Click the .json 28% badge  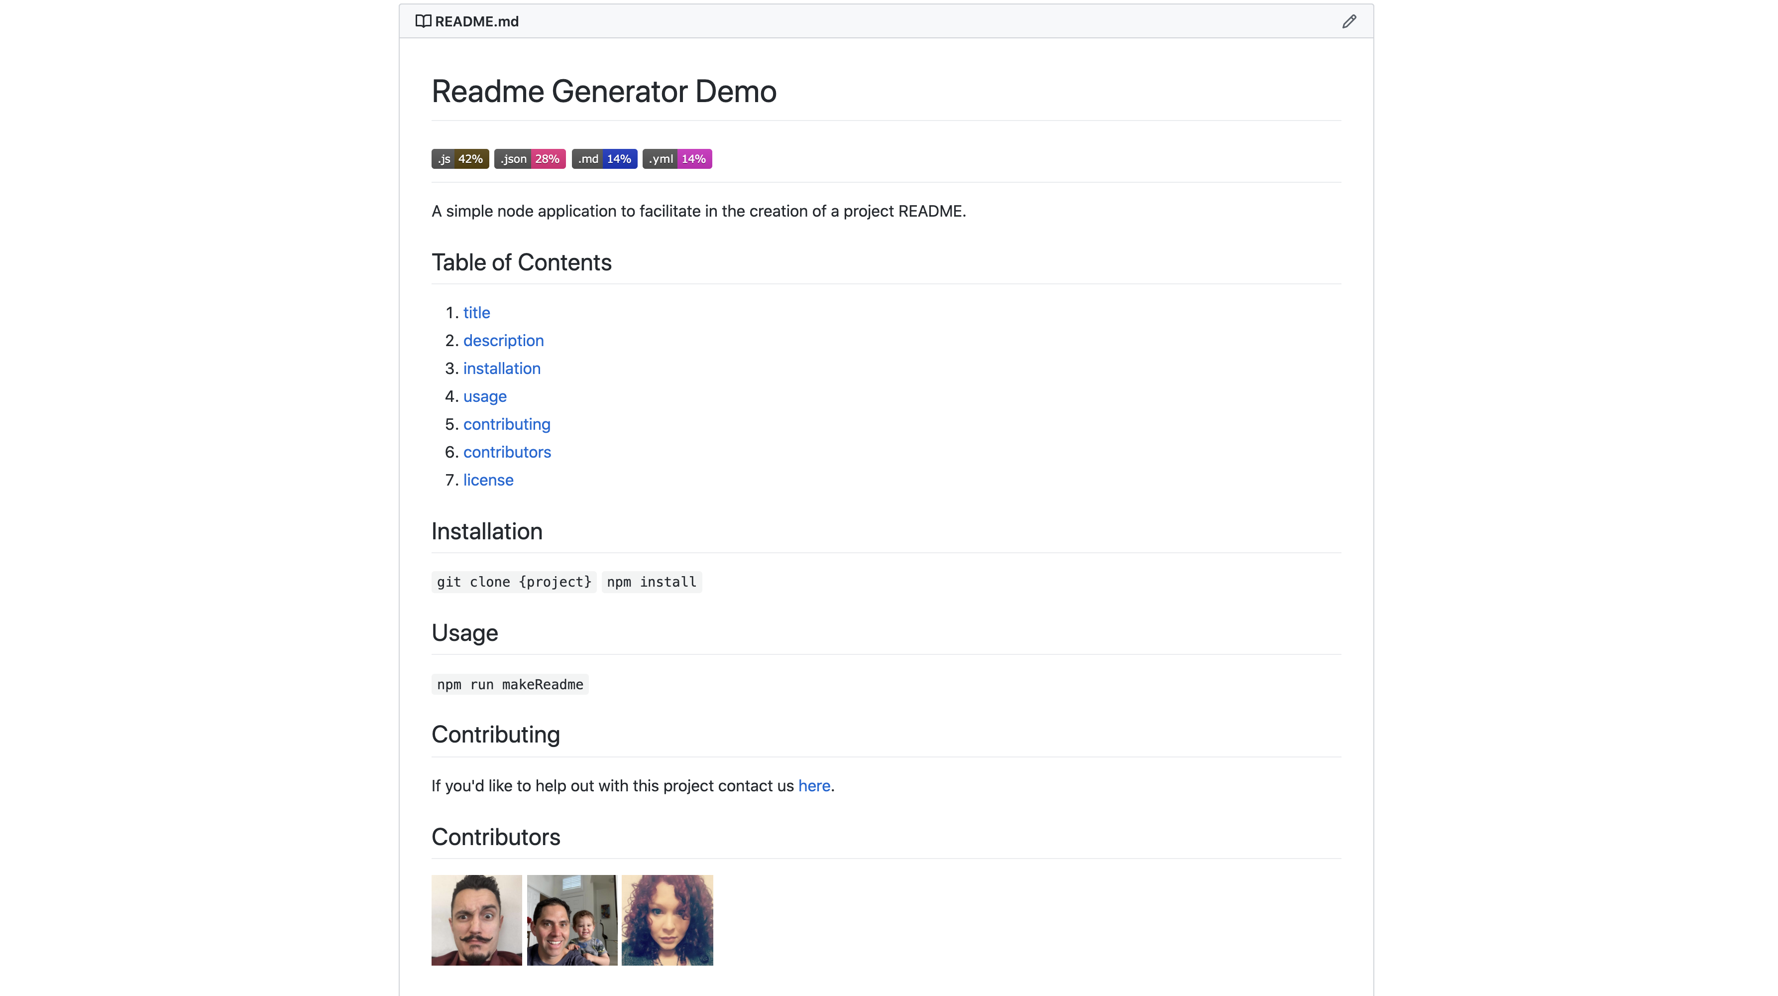coord(530,159)
